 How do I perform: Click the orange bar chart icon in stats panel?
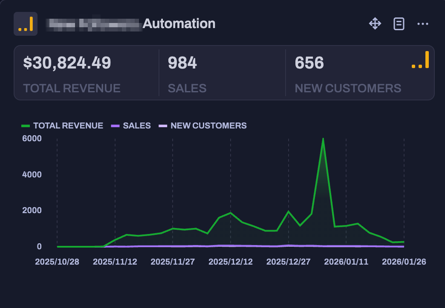coord(420,60)
